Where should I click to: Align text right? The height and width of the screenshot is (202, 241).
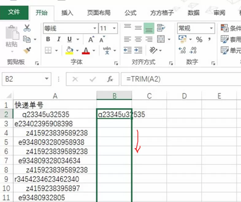point(149,39)
